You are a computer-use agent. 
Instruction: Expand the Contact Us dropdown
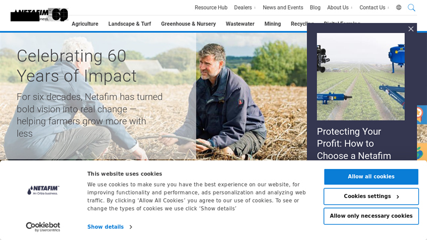click(x=374, y=7)
